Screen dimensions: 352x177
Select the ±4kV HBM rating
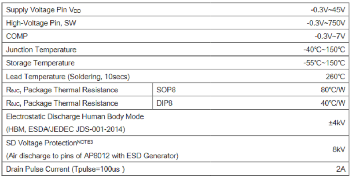[336, 123]
